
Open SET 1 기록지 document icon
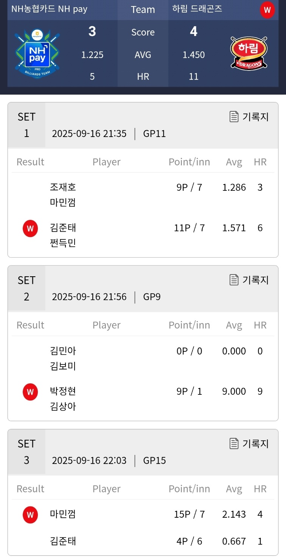(234, 117)
